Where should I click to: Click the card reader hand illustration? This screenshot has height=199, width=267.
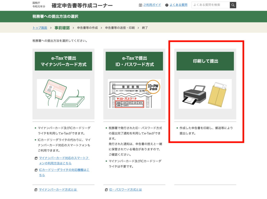63,94
